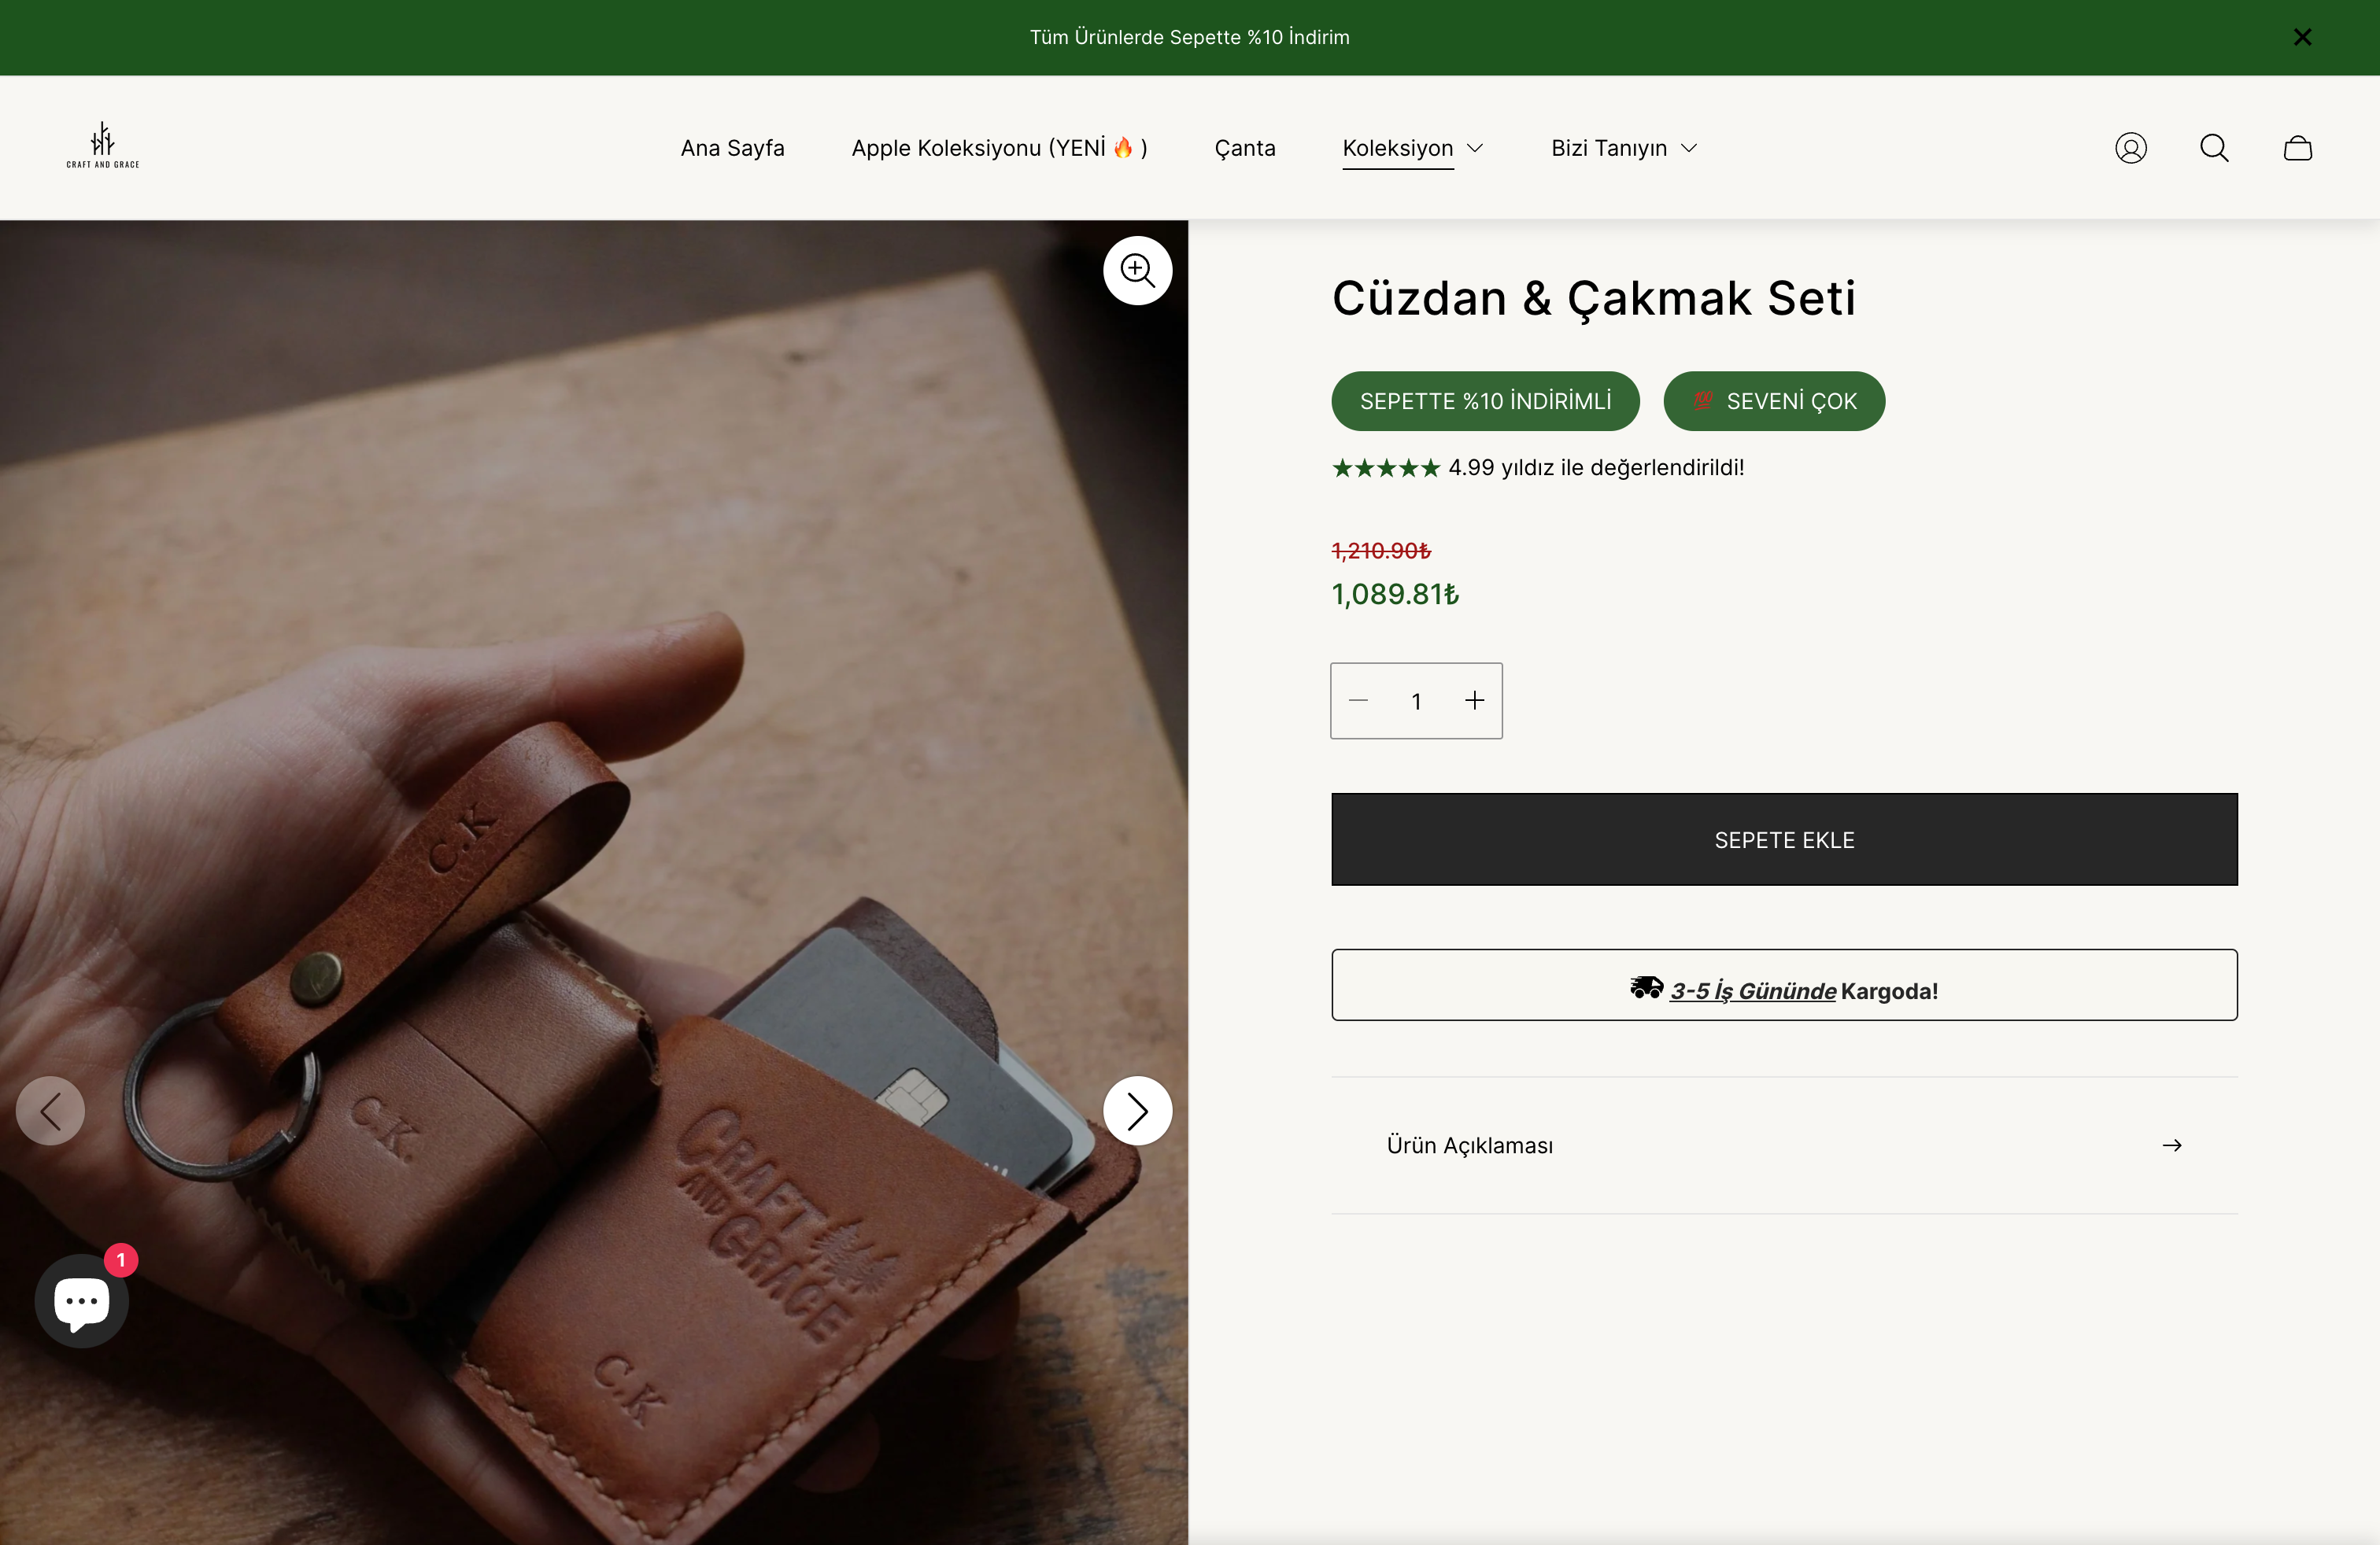Expand the Bizi Tanıyın dropdown
Screen dimensions: 2380x1545
click(x=1624, y=148)
